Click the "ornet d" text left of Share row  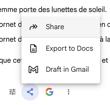(11, 24)
